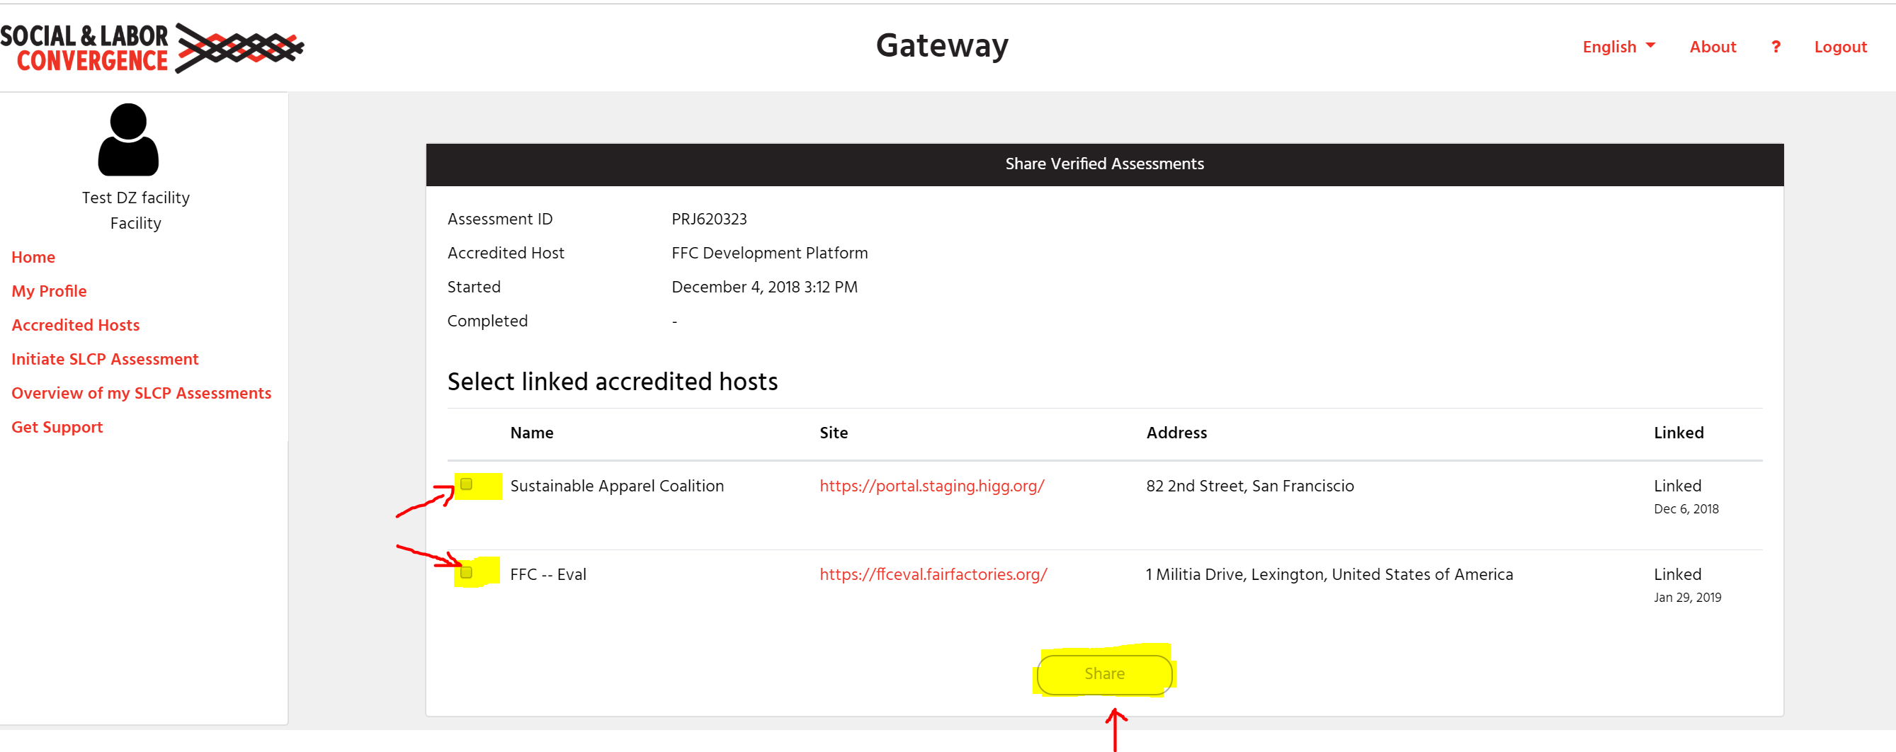The width and height of the screenshot is (1896, 752).
Task: Click the FFC -- Eval name
Action: click(x=547, y=574)
